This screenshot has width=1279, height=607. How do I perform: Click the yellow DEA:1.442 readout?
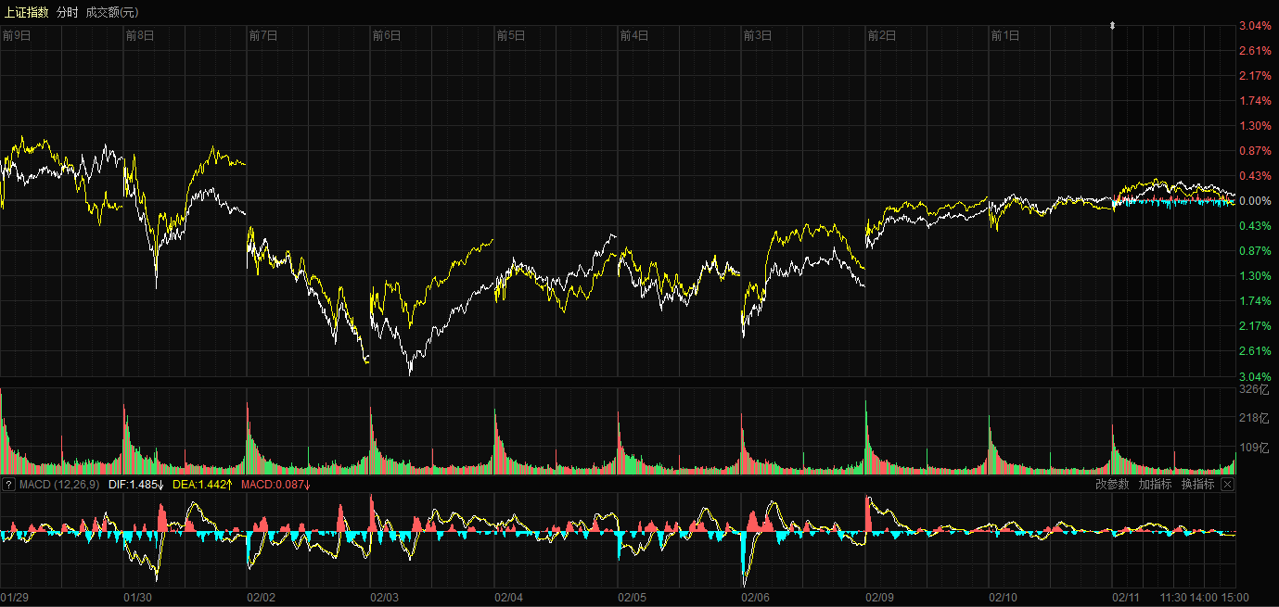(203, 485)
